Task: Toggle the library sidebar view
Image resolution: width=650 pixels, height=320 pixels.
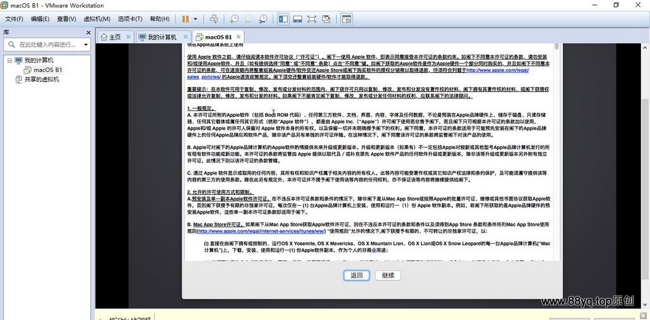Action: click(284, 19)
